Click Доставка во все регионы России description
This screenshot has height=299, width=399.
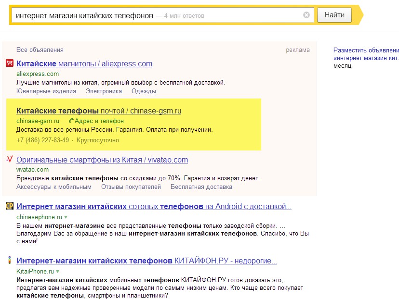point(115,130)
